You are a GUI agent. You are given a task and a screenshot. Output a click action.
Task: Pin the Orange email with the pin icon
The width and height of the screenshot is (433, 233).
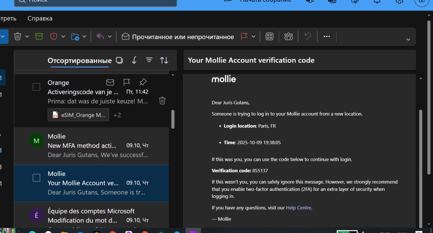[143, 82]
